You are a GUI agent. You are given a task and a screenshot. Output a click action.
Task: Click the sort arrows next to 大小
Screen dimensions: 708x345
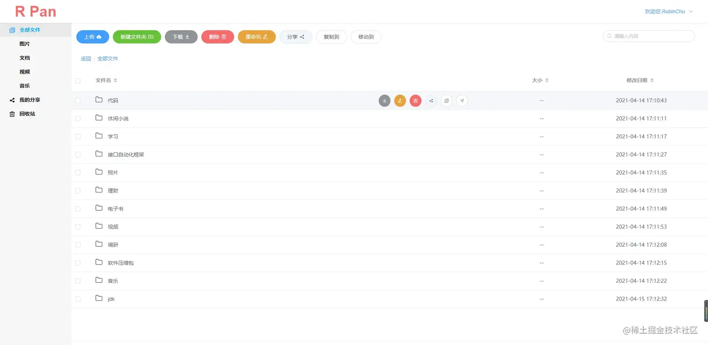tap(546, 80)
